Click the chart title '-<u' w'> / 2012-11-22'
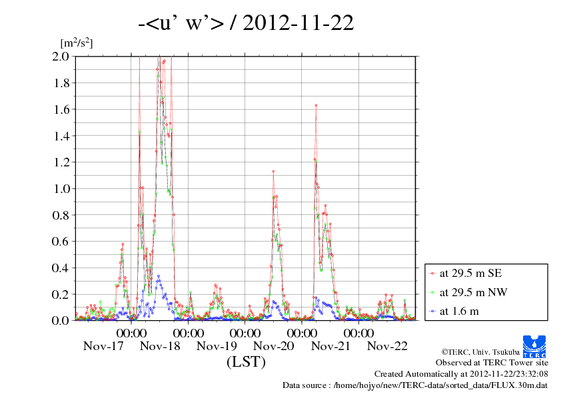561x396 pixels. coord(246,23)
